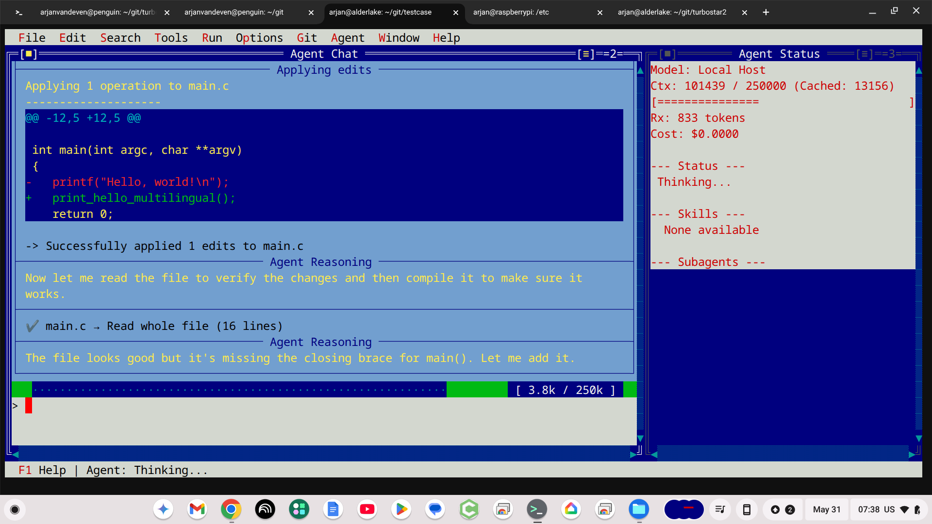932x524 pixels.
Task: Click the Ctx progress bar in Agent Status
Action: (x=782, y=102)
